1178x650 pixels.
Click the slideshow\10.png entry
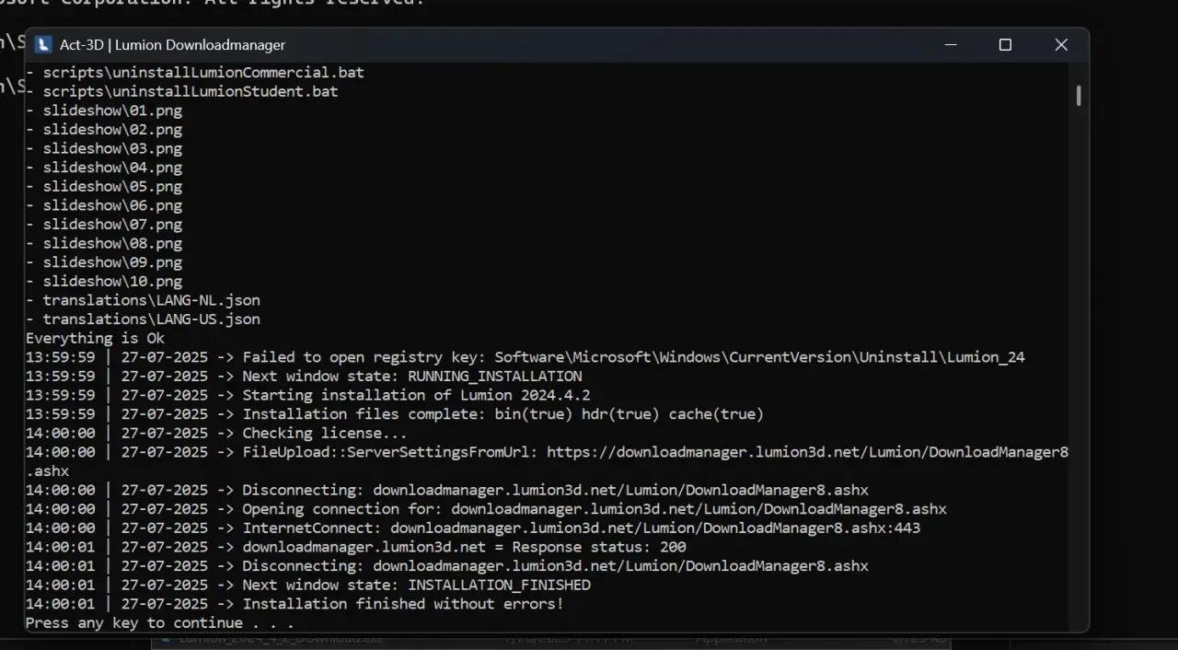pyautogui.click(x=104, y=281)
